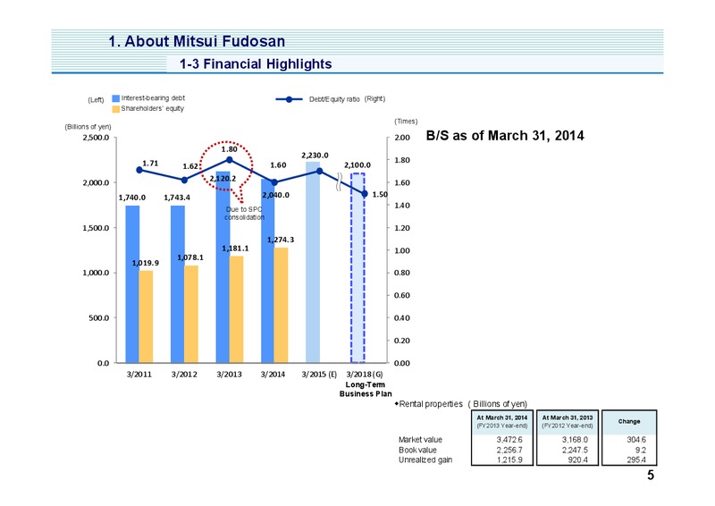The image size is (715, 506).
Task: Click the page number 5
Action: pos(651,476)
